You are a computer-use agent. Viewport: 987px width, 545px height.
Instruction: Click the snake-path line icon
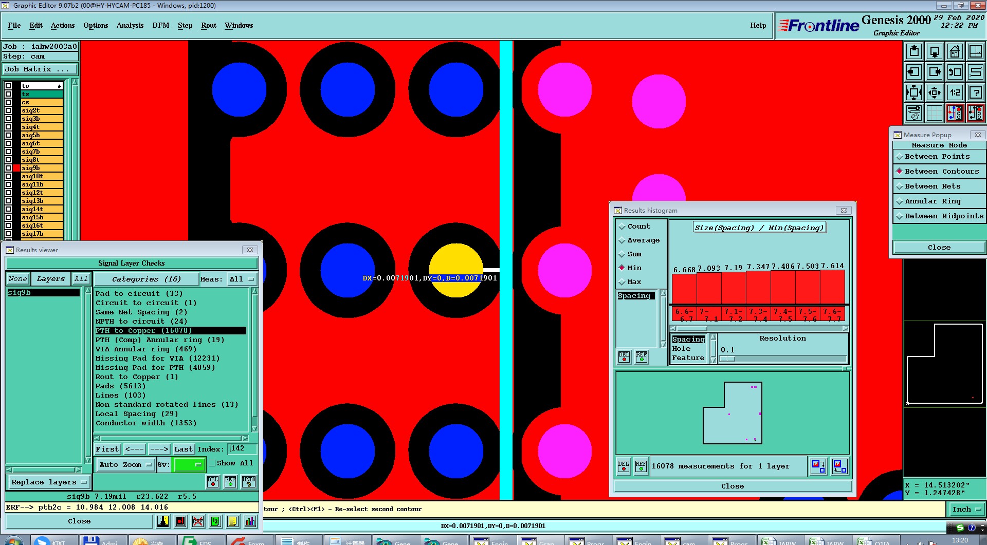tap(975, 72)
